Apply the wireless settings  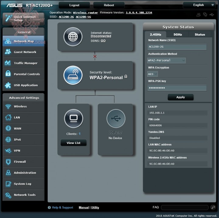[x=180, y=97]
